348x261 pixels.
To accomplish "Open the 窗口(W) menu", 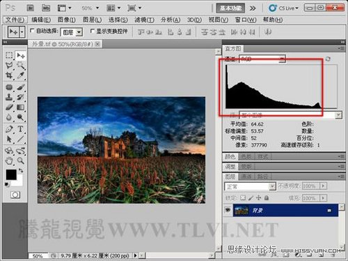I will 246,20.
